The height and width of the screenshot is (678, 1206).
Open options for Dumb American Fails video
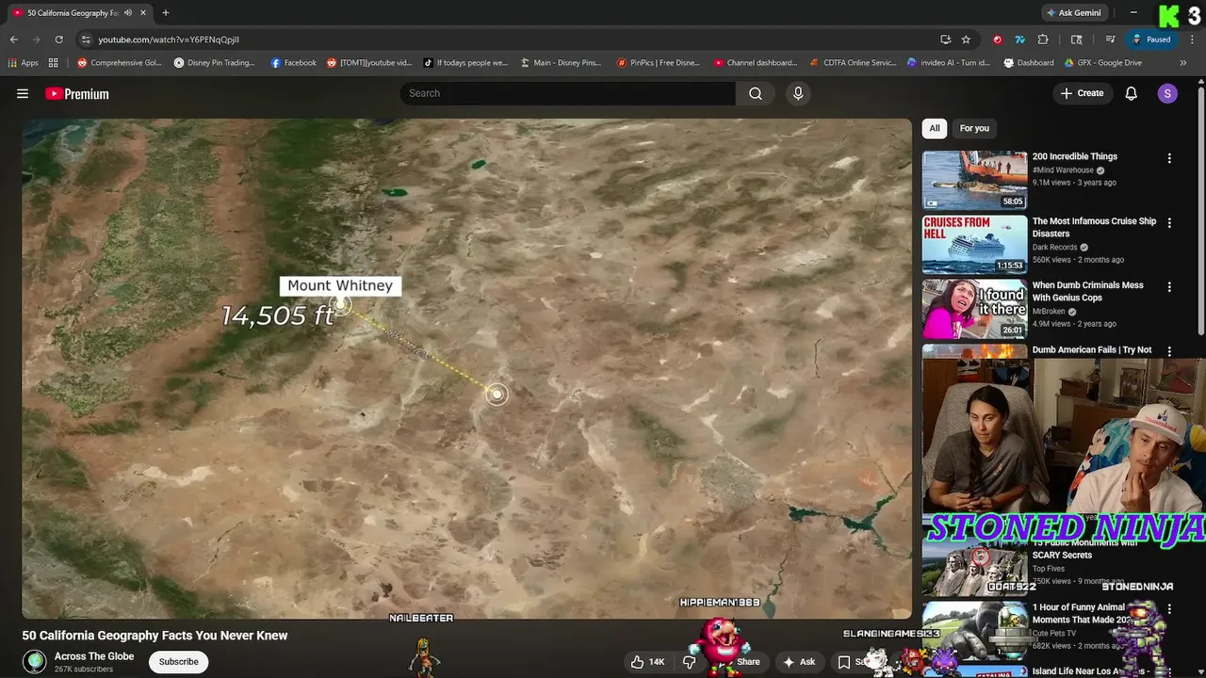(1169, 351)
